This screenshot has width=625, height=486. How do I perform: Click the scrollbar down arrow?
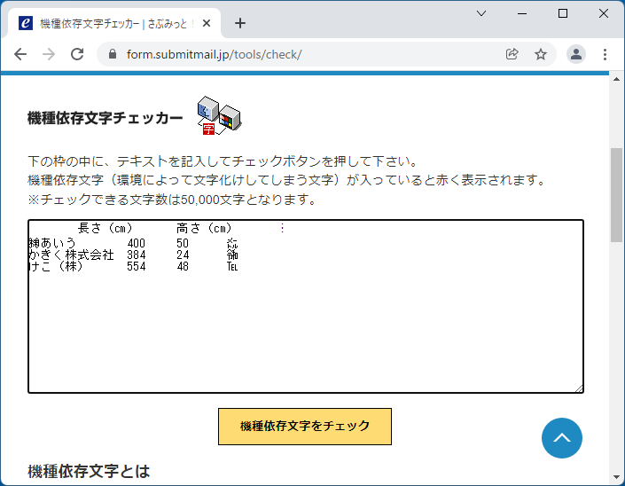coord(617,478)
